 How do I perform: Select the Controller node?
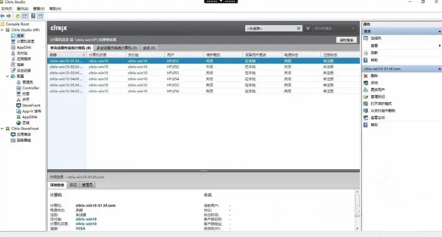click(31, 88)
